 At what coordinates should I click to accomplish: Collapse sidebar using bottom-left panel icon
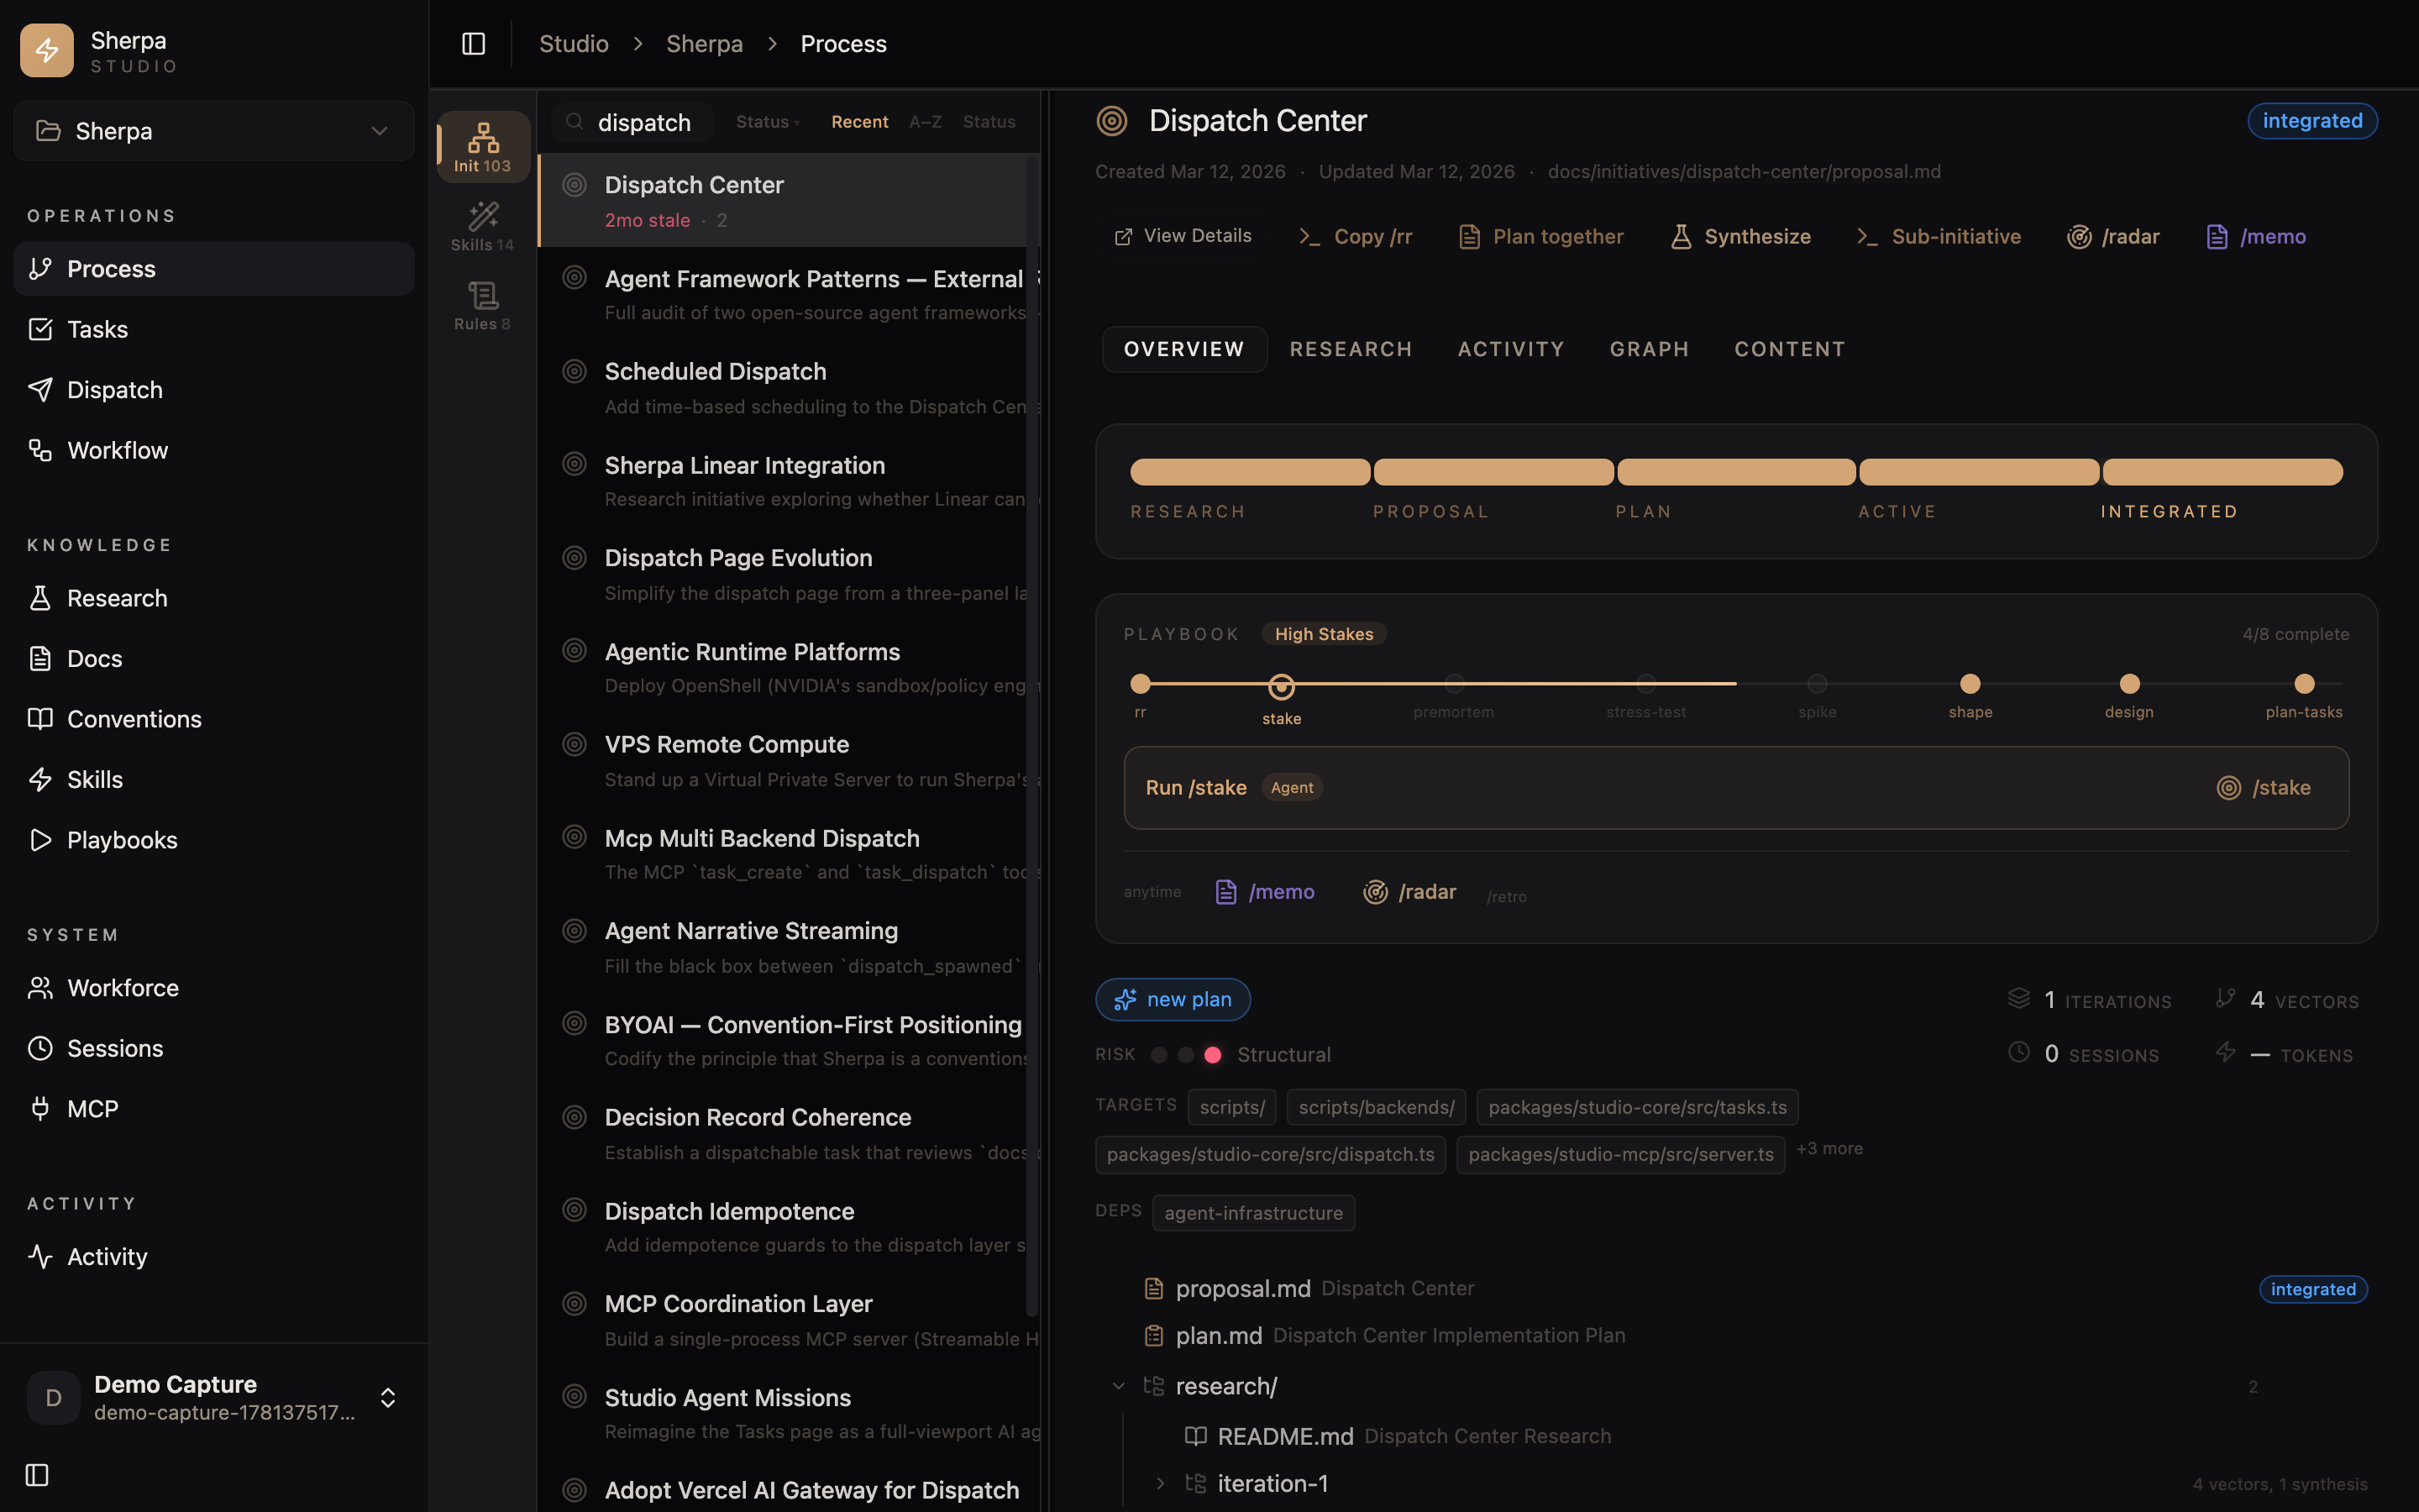tap(37, 1475)
